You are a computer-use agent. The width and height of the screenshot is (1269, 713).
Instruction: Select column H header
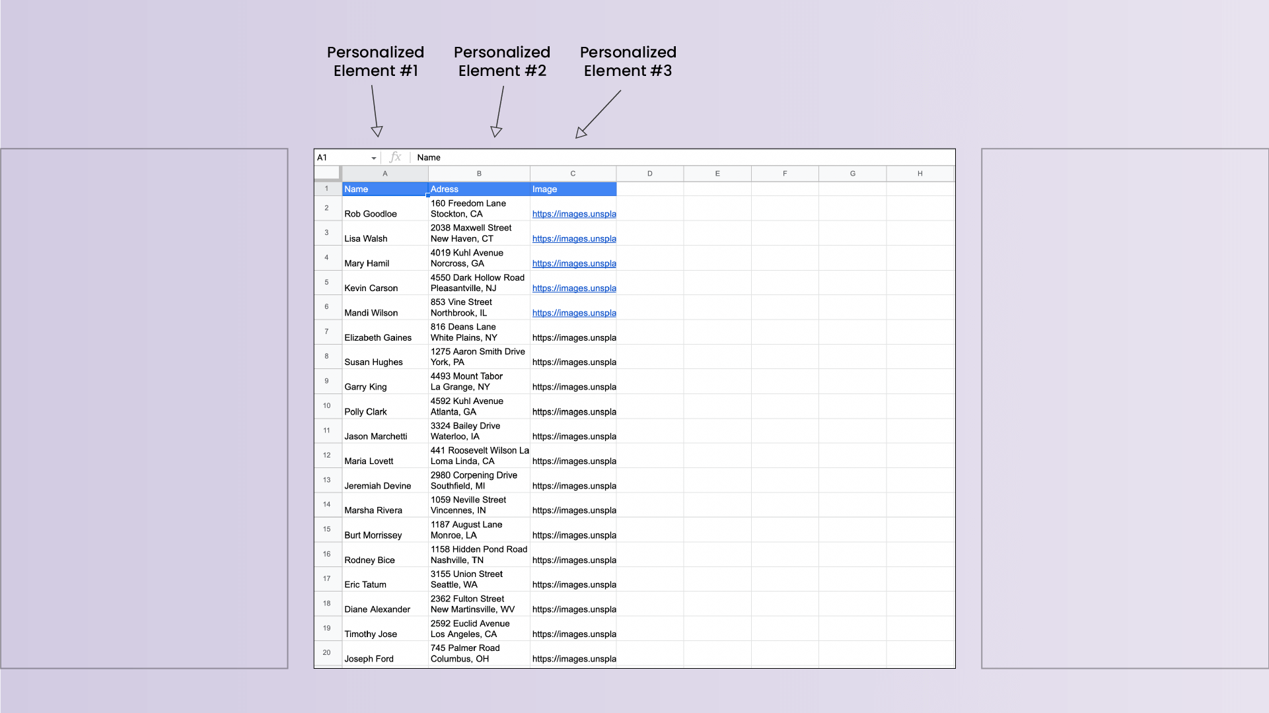tap(920, 173)
